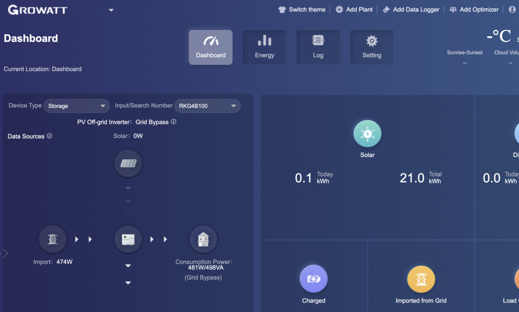The height and width of the screenshot is (312, 519).
Task: Click the purple Charged battery icon
Action: point(313,279)
